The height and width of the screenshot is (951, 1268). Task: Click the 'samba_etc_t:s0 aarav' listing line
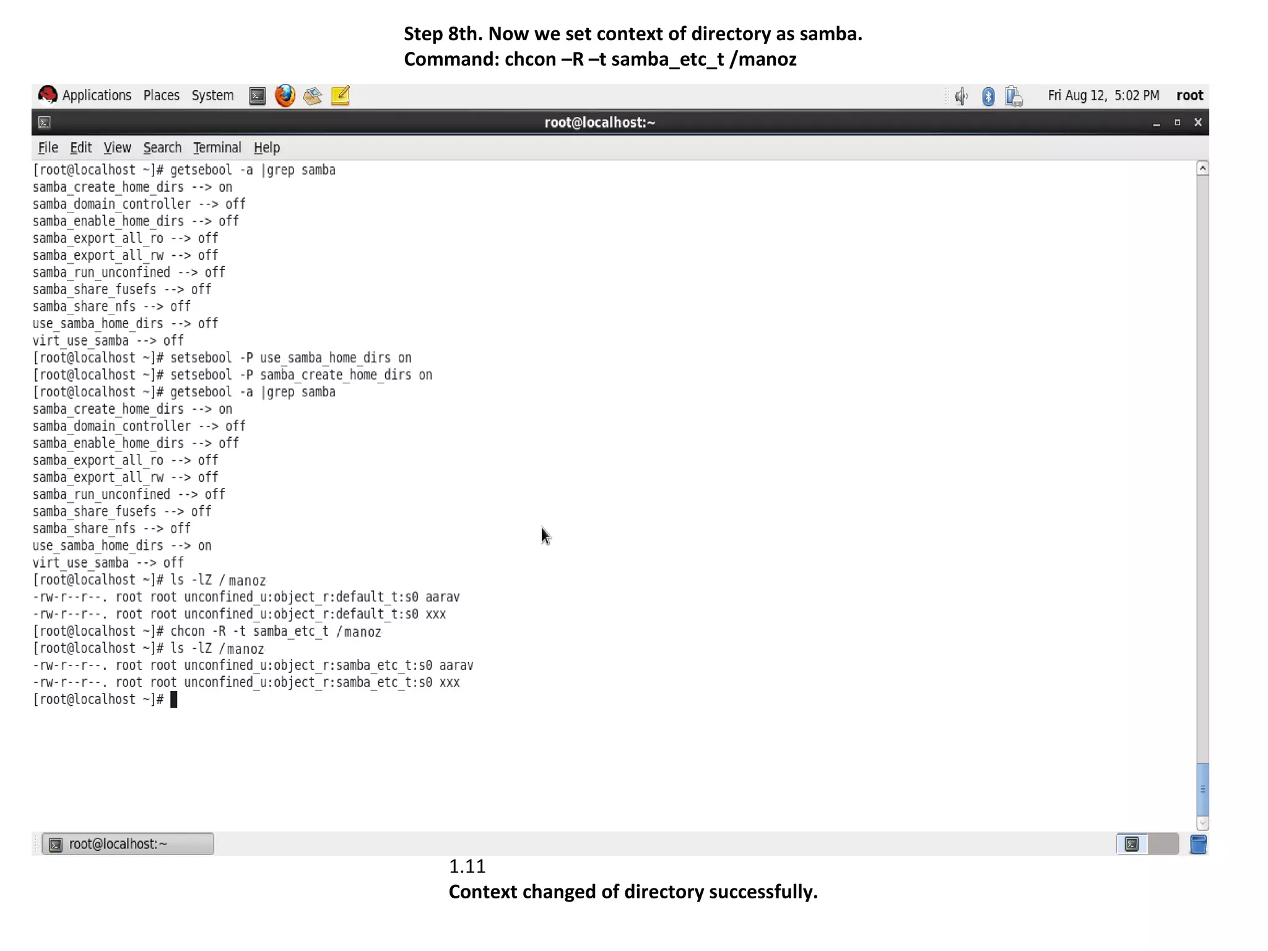coord(253,666)
